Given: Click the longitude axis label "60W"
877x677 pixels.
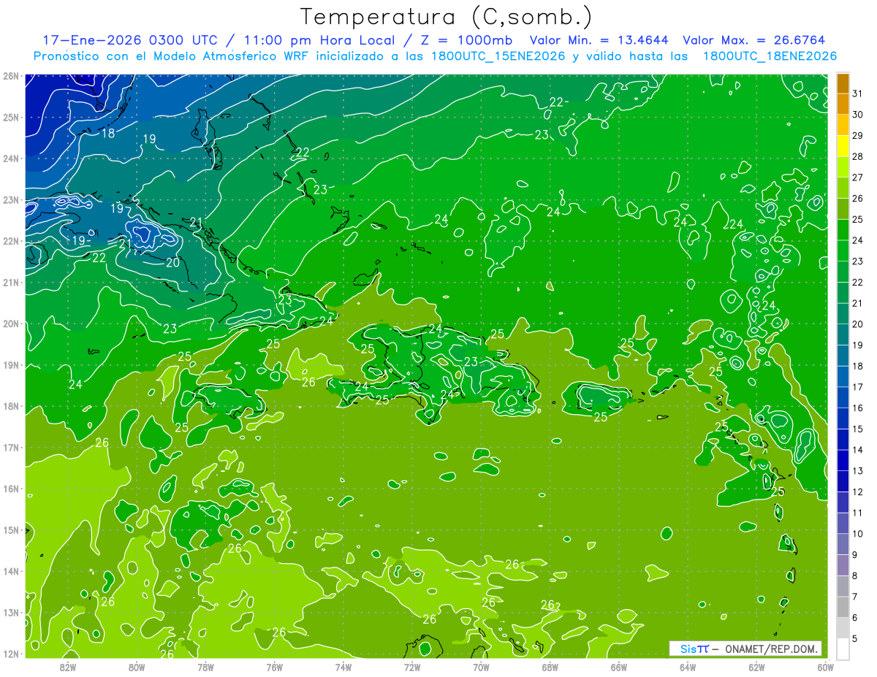Looking at the screenshot, I should coord(825,667).
